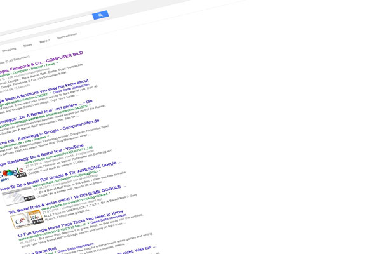Open the 'Facebook & Co. - COMPUTER BILD' result
The height and width of the screenshot is (254, 381).
[x=41, y=63]
